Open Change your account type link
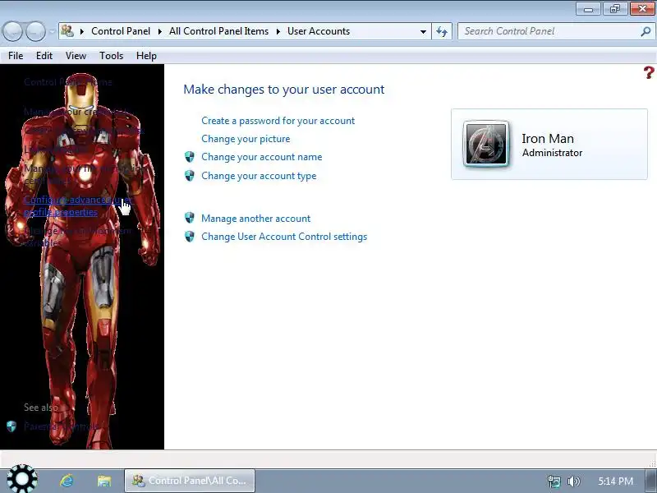The height and width of the screenshot is (493, 657). click(x=259, y=176)
